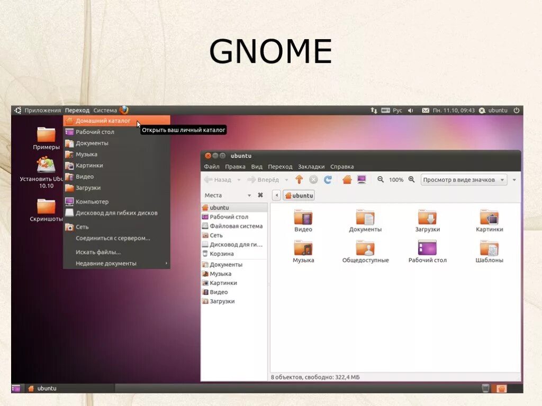
Task: Close the Места side pane
Action: [x=260, y=195]
